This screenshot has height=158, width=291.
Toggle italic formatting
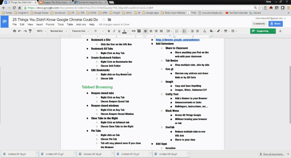[x=114, y=31]
